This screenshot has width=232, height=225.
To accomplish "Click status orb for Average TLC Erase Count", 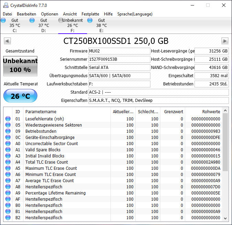I will [x=8, y=181].
